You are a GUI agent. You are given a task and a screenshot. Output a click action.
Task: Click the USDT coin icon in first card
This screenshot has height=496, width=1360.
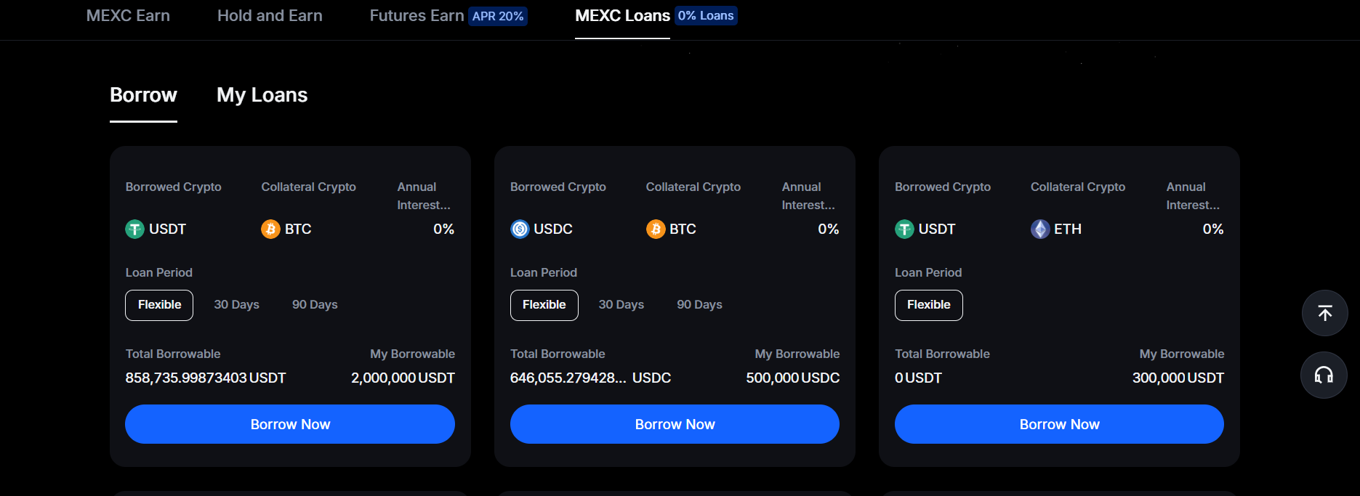134,229
